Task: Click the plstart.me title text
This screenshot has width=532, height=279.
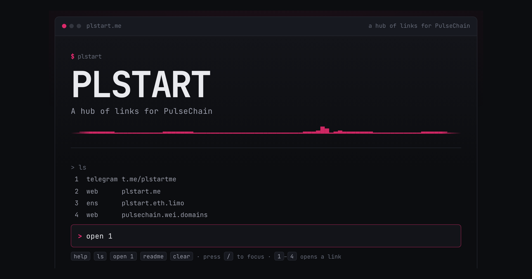Action: tap(104, 26)
